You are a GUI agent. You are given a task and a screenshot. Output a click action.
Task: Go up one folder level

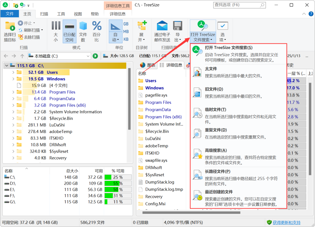click(x=22, y=56)
